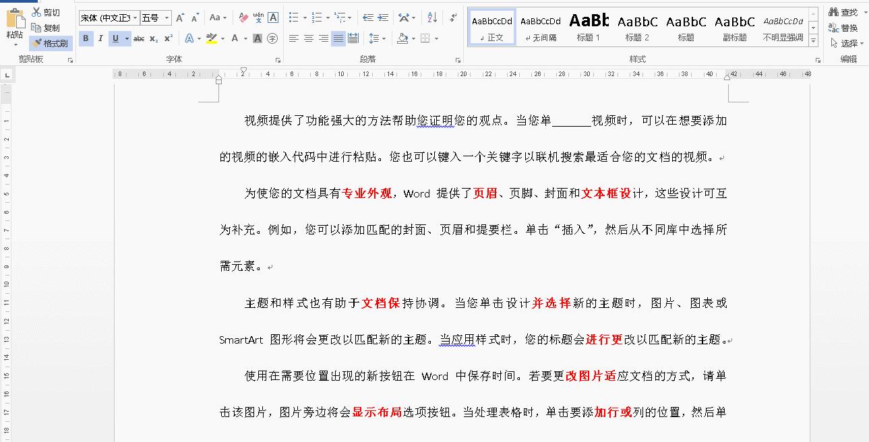Open the font size dropdown
This screenshot has width=869, height=442.
coord(167,18)
